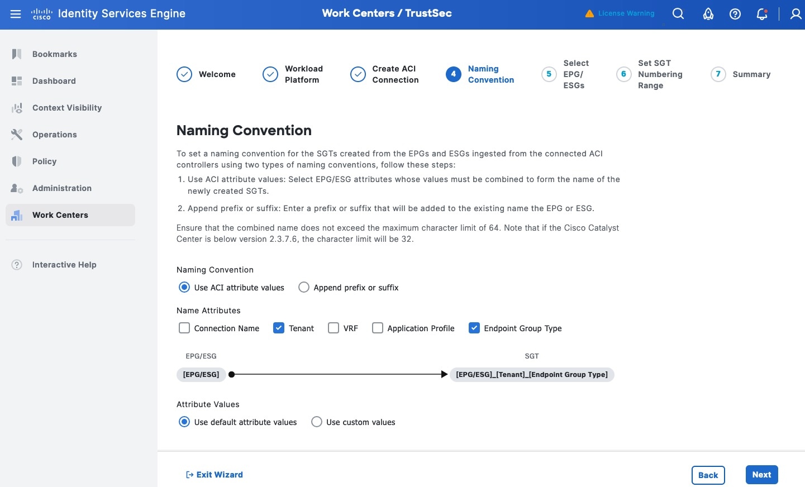Click the [EPG/ESG] source name chip
The height and width of the screenshot is (487, 805).
pos(201,375)
